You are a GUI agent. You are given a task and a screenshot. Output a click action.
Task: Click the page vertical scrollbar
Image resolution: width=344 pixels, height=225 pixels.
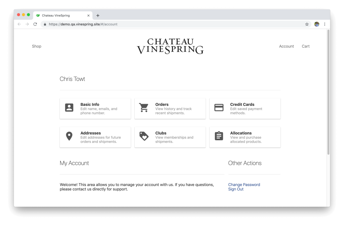click(x=329, y=92)
